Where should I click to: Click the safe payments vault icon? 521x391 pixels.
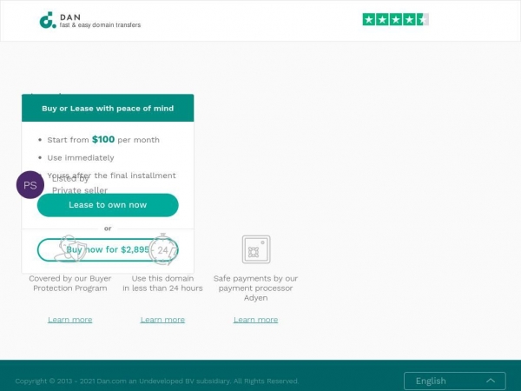(x=256, y=249)
